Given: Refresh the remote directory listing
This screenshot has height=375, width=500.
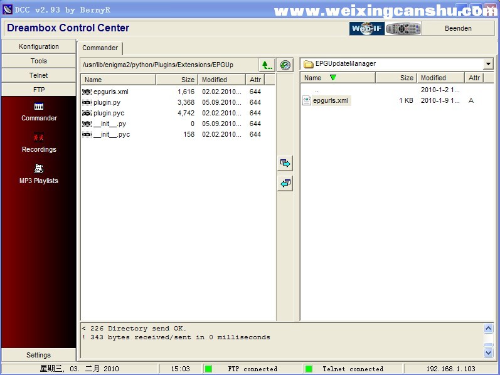Looking at the screenshot, I should 285,65.
